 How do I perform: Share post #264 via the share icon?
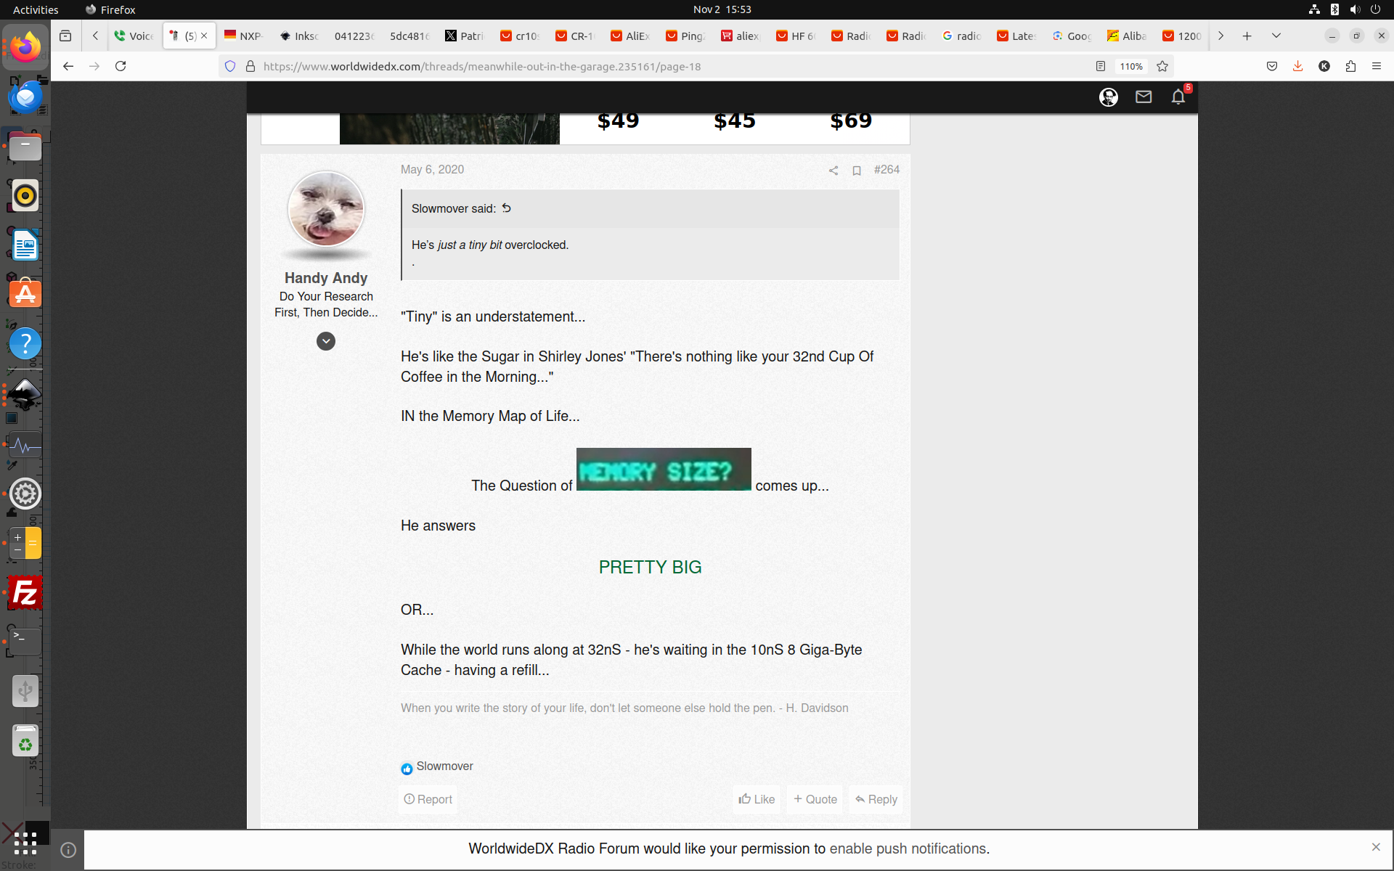833,171
